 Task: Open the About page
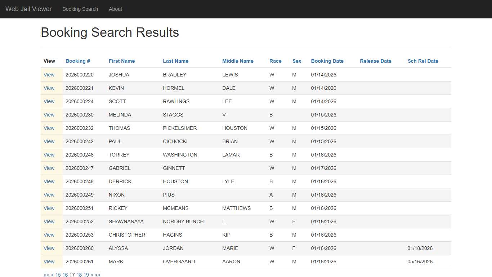pos(115,9)
